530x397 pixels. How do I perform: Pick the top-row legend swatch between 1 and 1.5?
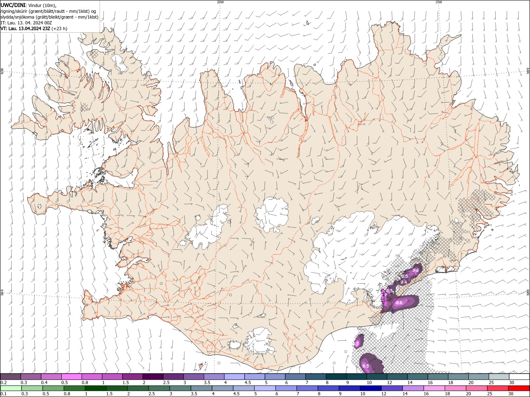pyautogui.click(x=112, y=377)
